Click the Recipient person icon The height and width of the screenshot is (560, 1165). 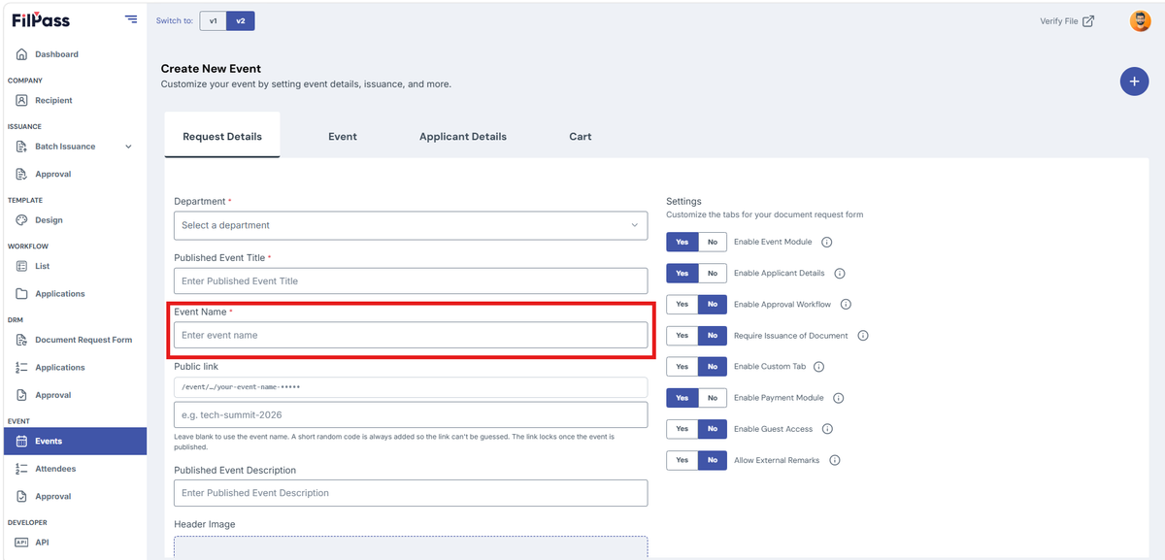click(x=21, y=100)
